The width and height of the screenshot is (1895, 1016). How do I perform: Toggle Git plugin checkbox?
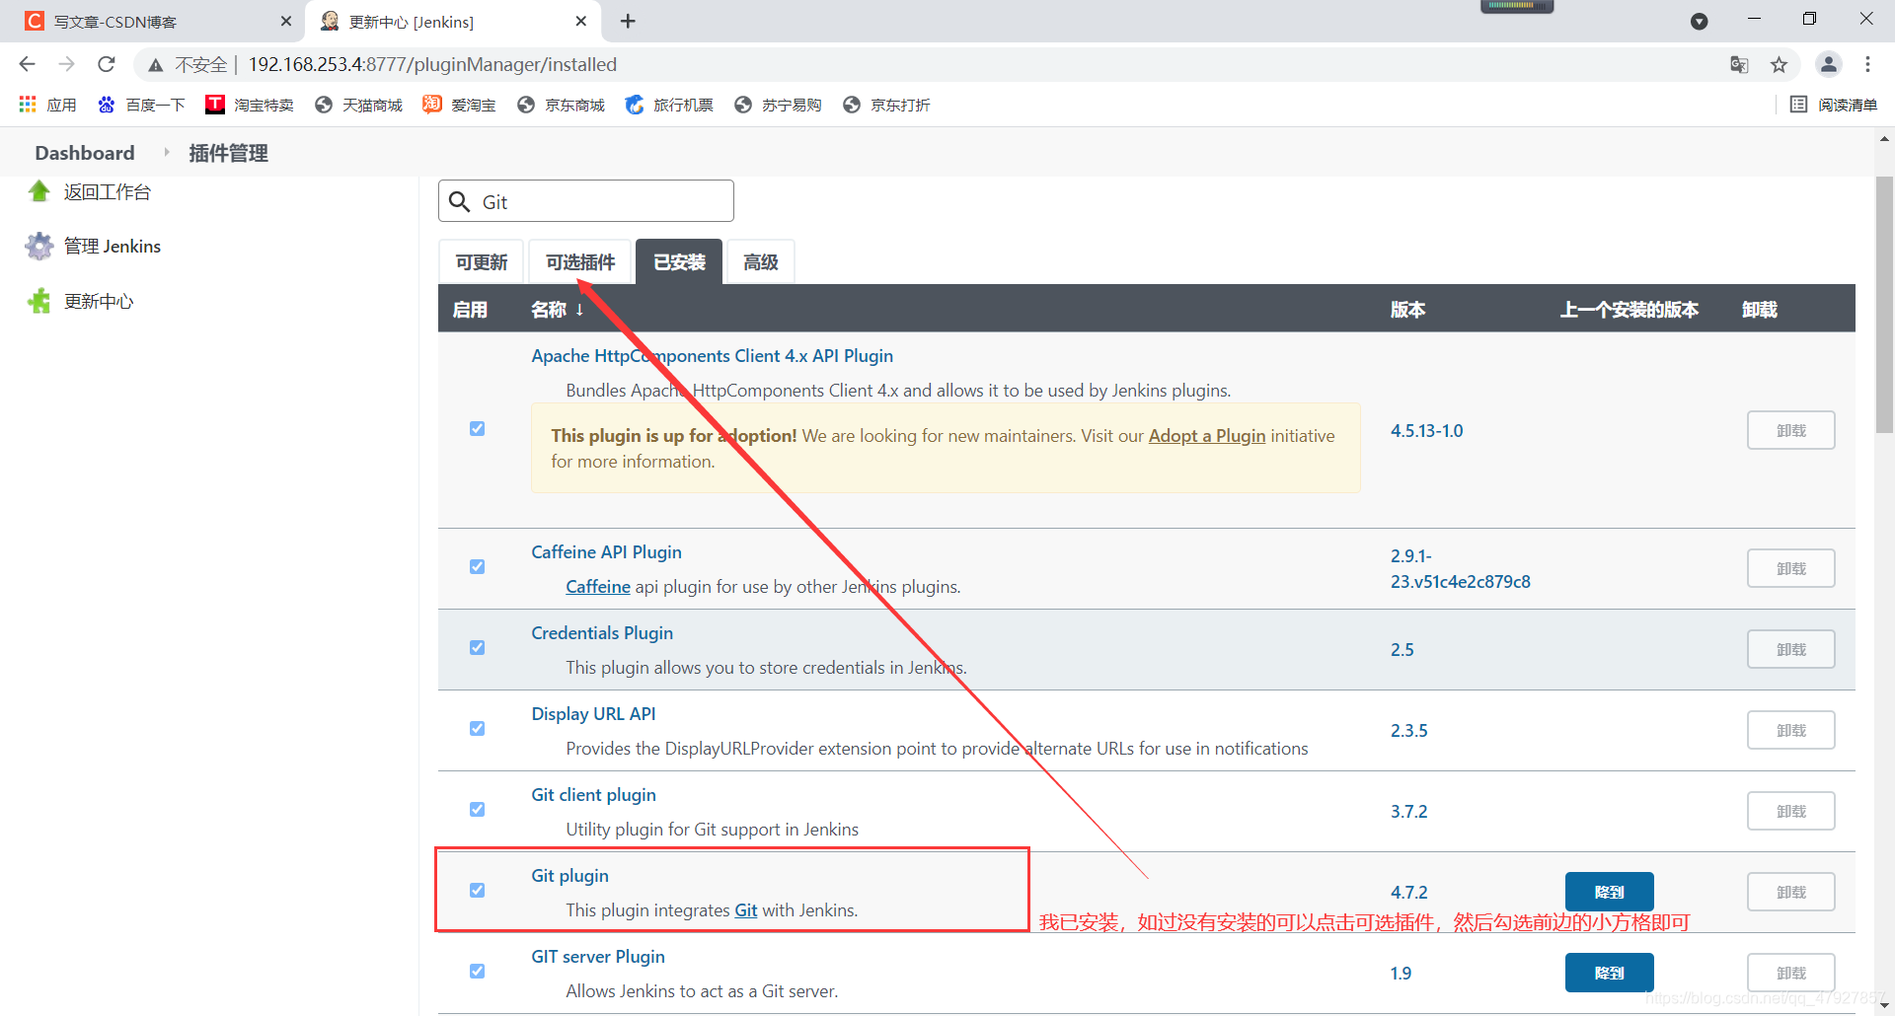(478, 891)
